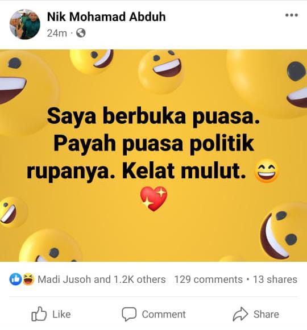Click the sparkling heart emoji in post
The width and height of the screenshot is (307, 330).
pyautogui.click(x=154, y=199)
